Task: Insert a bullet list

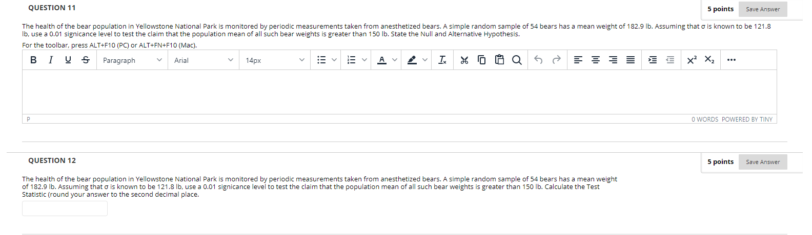Action: [321, 60]
